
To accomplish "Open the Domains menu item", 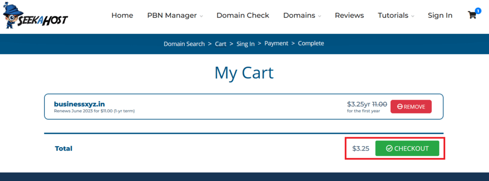I will click(299, 15).
